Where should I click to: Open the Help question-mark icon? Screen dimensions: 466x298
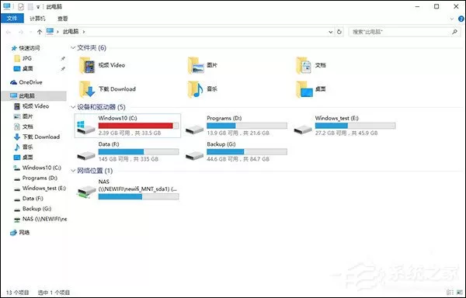coord(461,19)
